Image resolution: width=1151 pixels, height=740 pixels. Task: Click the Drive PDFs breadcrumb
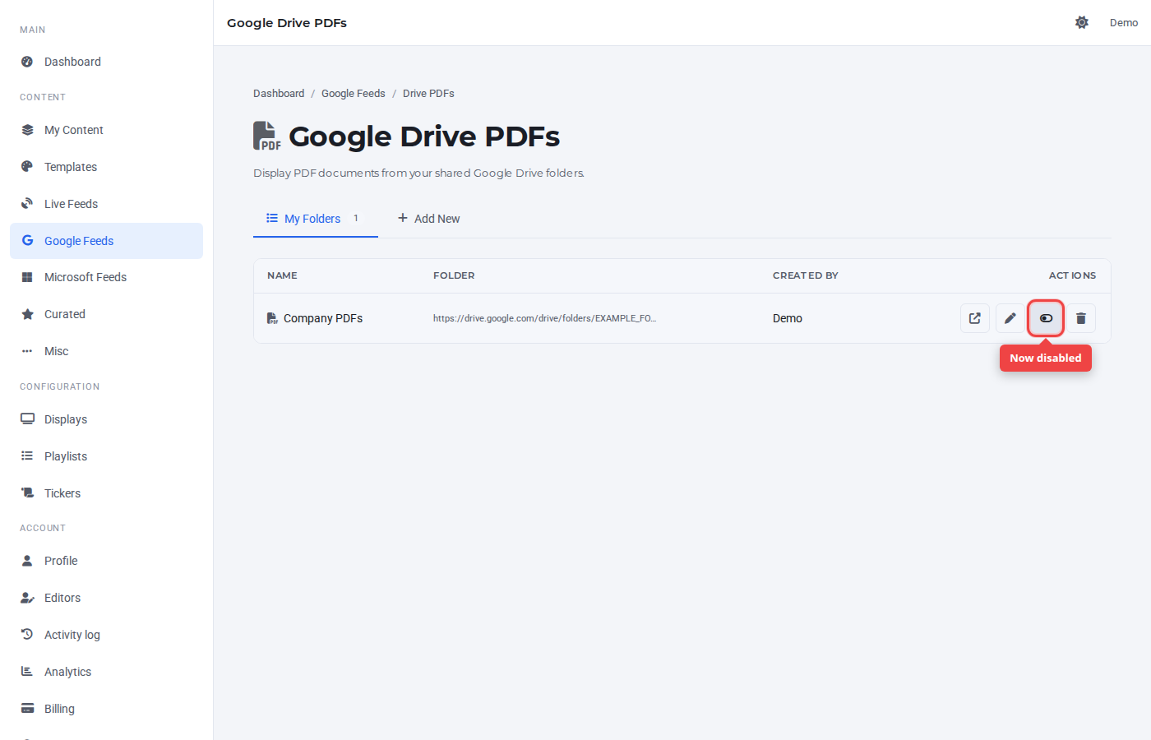(x=428, y=94)
